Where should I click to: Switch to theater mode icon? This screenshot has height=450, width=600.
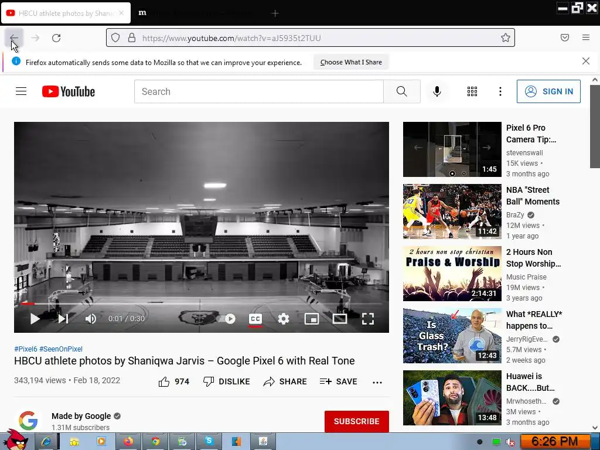339,319
